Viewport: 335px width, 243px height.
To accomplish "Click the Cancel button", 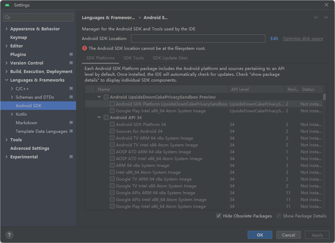I will point(288,235).
